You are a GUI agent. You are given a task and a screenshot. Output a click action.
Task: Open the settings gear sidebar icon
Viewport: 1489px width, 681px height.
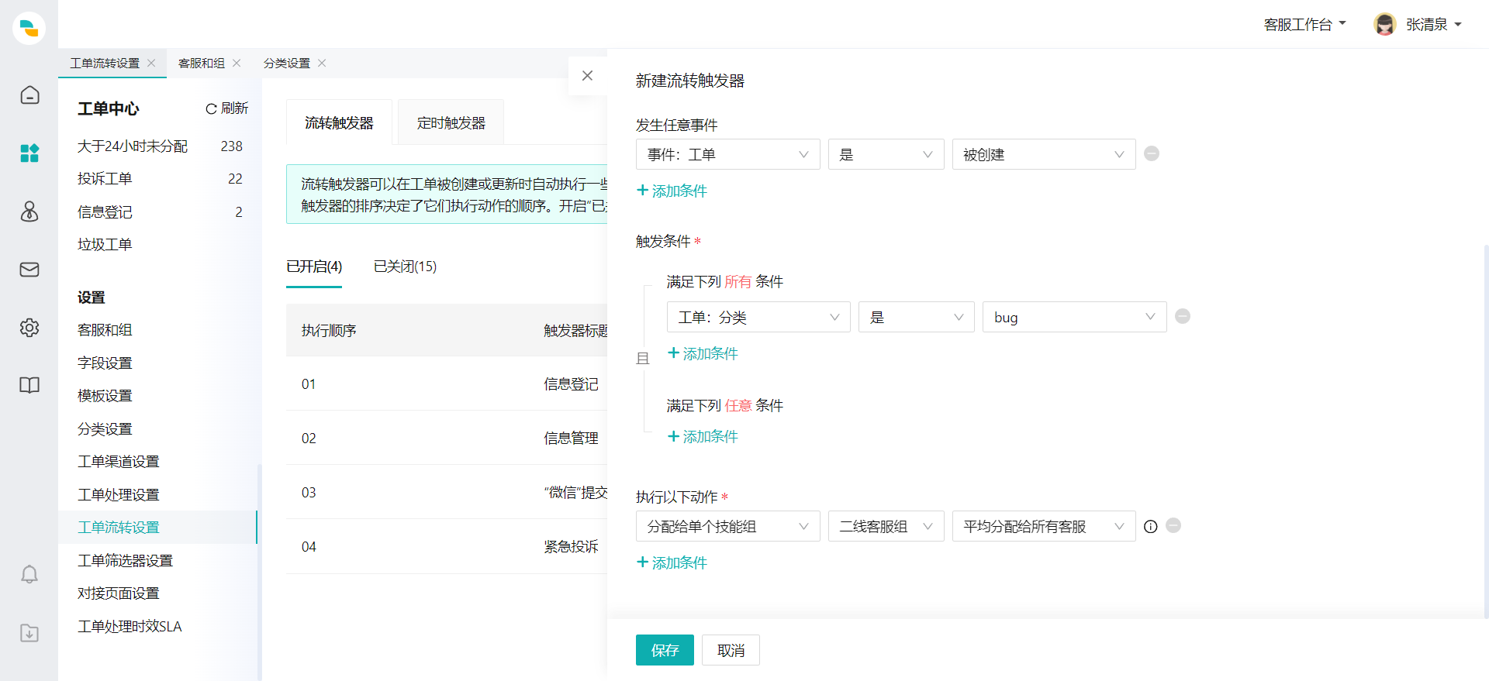tap(29, 328)
